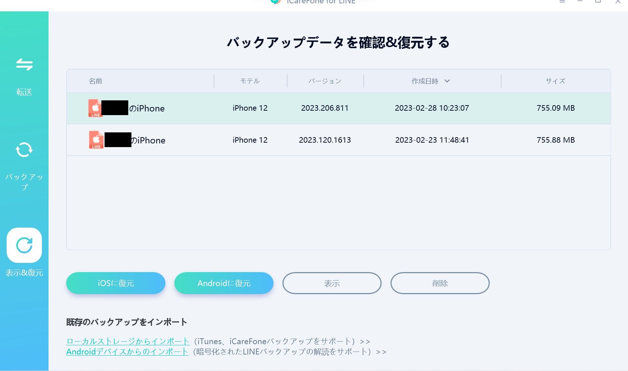Minimize the iCareFone for LINE window

coord(580,1)
